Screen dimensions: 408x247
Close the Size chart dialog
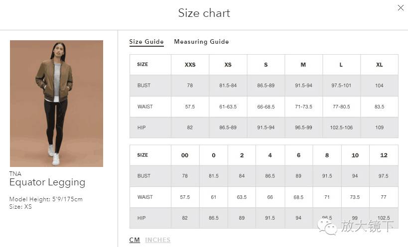click(x=401, y=8)
